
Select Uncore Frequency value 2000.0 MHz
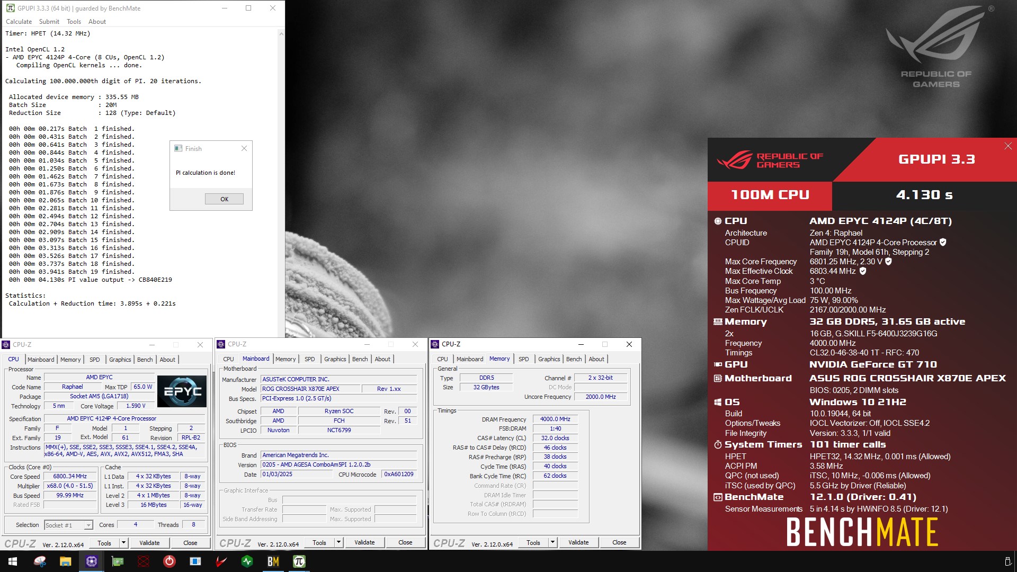[x=601, y=397]
